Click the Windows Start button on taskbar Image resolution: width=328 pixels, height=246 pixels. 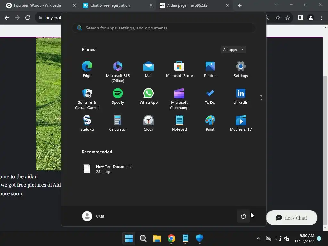click(129, 238)
